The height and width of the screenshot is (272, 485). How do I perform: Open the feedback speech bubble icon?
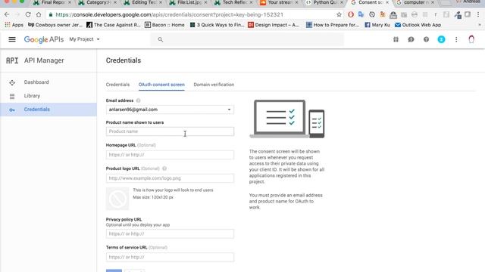tap(411, 39)
